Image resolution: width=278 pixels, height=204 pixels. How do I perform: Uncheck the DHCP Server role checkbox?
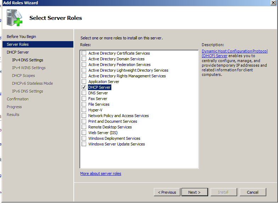click(84, 87)
